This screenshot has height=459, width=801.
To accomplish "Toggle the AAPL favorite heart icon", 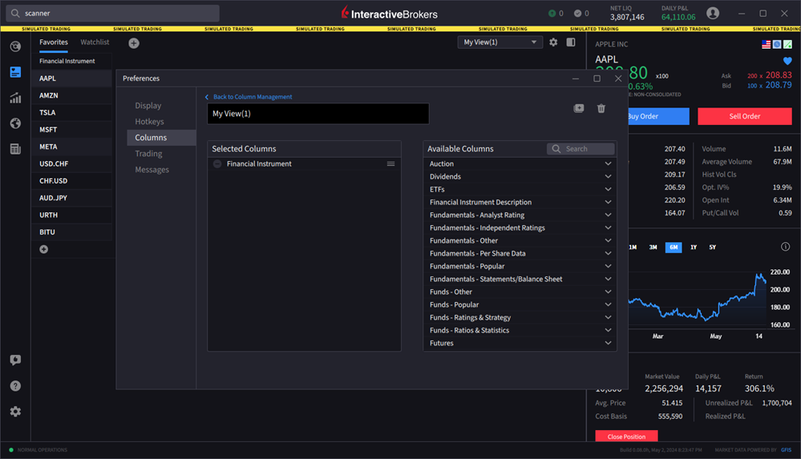I will [x=787, y=61].
